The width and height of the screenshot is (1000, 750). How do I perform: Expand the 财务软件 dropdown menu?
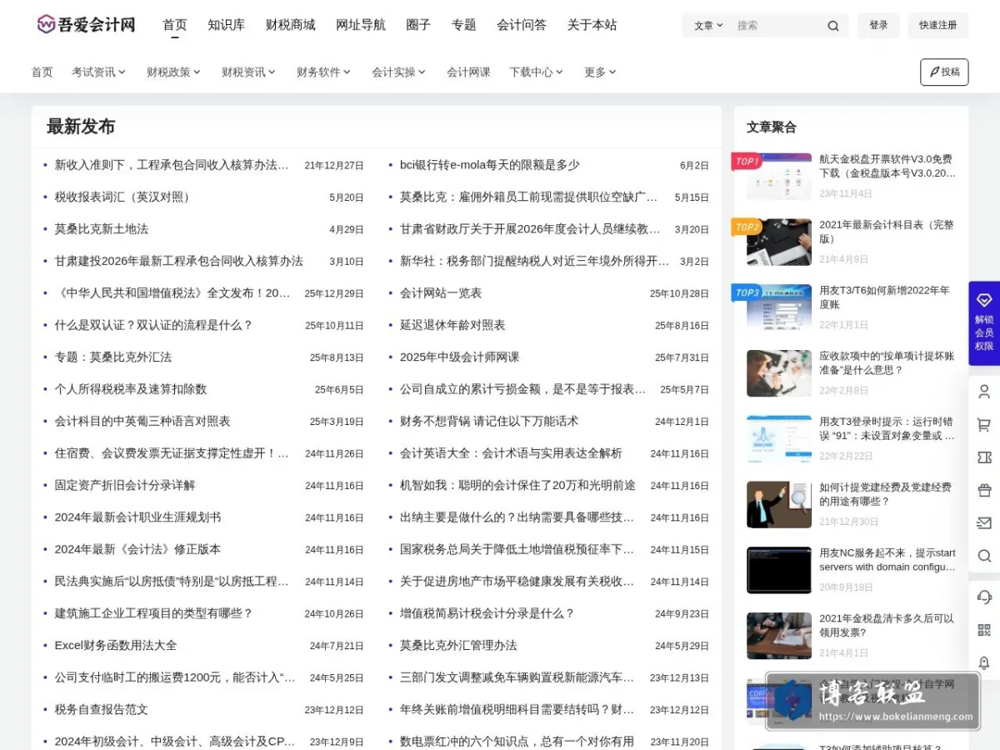pyautogui.click(x=323, y=72)
